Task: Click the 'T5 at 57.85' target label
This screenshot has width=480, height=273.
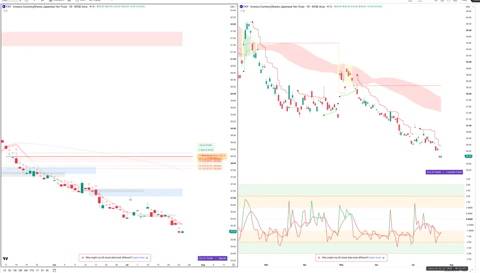Action: pos(210,169)
